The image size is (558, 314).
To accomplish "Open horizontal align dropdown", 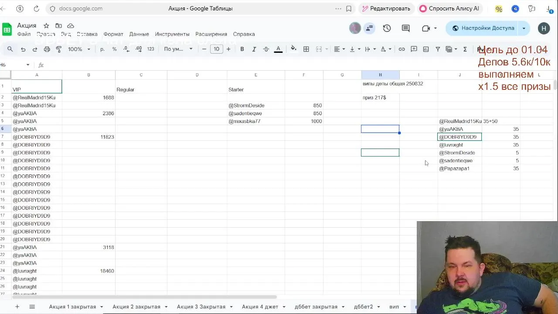I will point(339,49).
